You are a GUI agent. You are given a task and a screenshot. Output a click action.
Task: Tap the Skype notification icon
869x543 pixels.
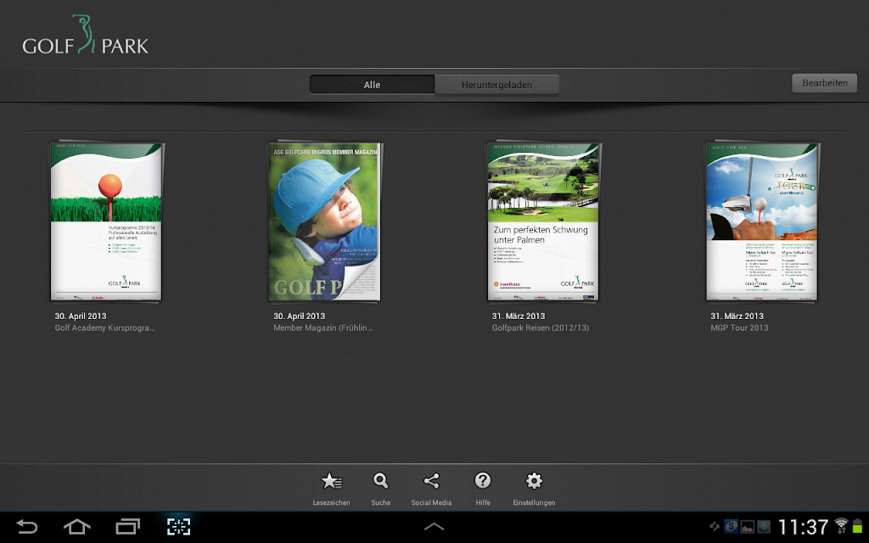pos(731,527)
